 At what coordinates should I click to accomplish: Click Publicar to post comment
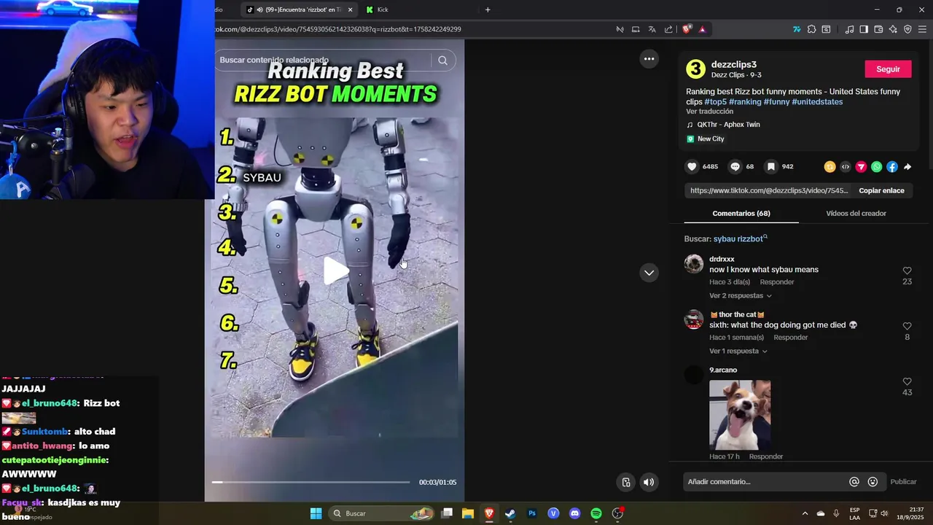pos(903,482)
